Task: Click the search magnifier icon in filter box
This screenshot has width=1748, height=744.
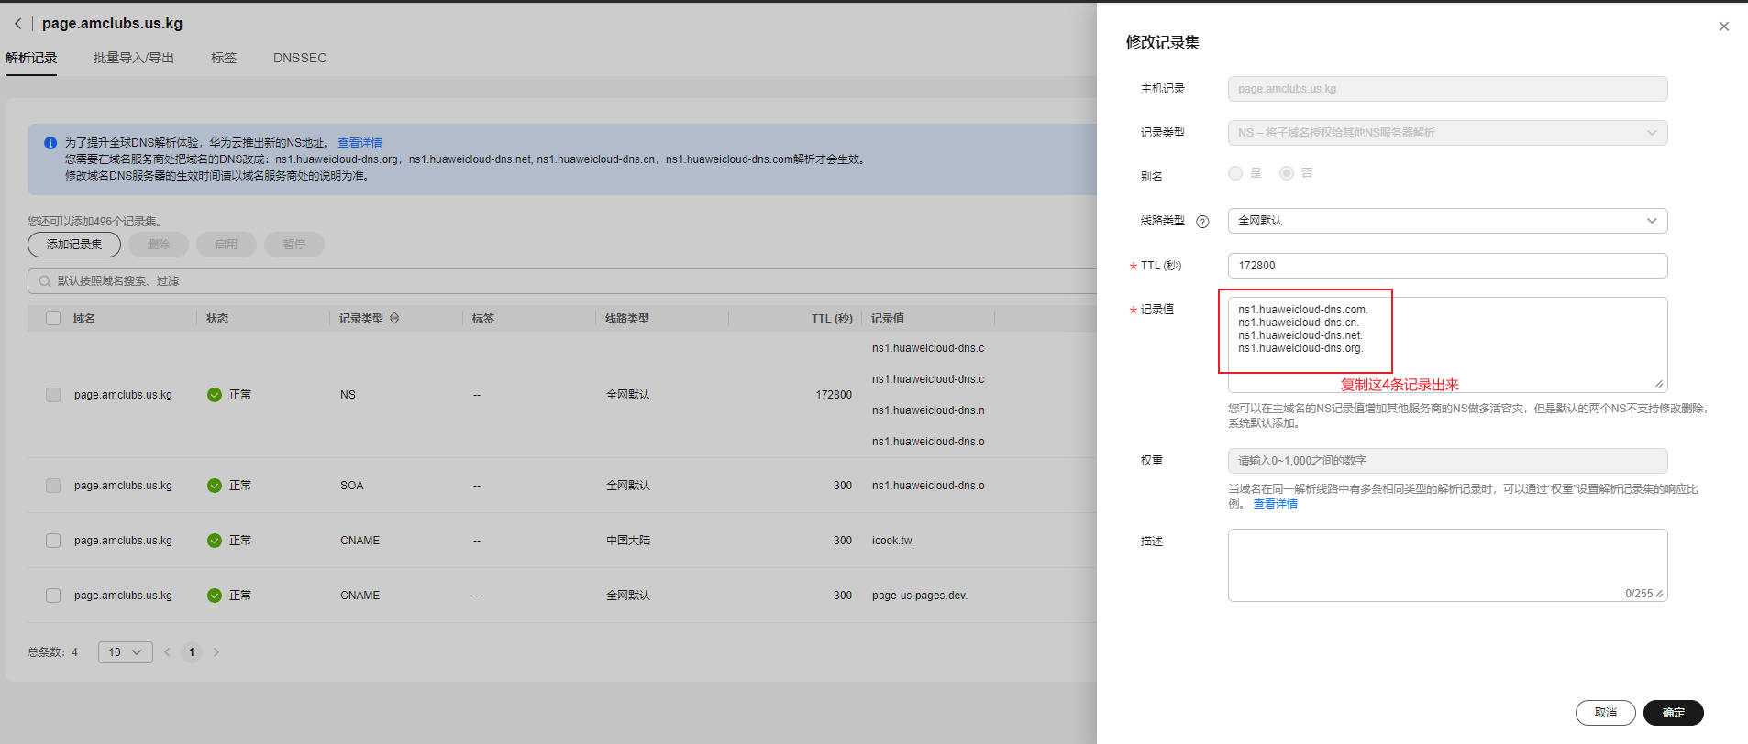Action: click(x=44, y=281)
